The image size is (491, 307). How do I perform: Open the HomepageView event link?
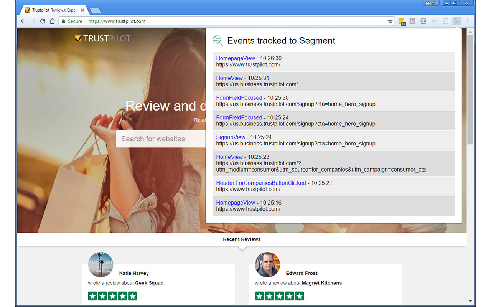pos(236,58)
